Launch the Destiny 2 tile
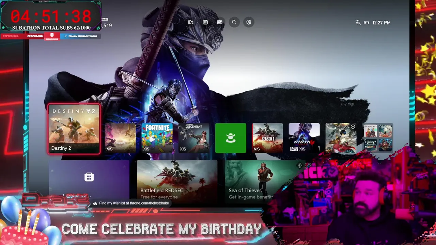Screen dimensions: 436x245 (x=74, y=129)
